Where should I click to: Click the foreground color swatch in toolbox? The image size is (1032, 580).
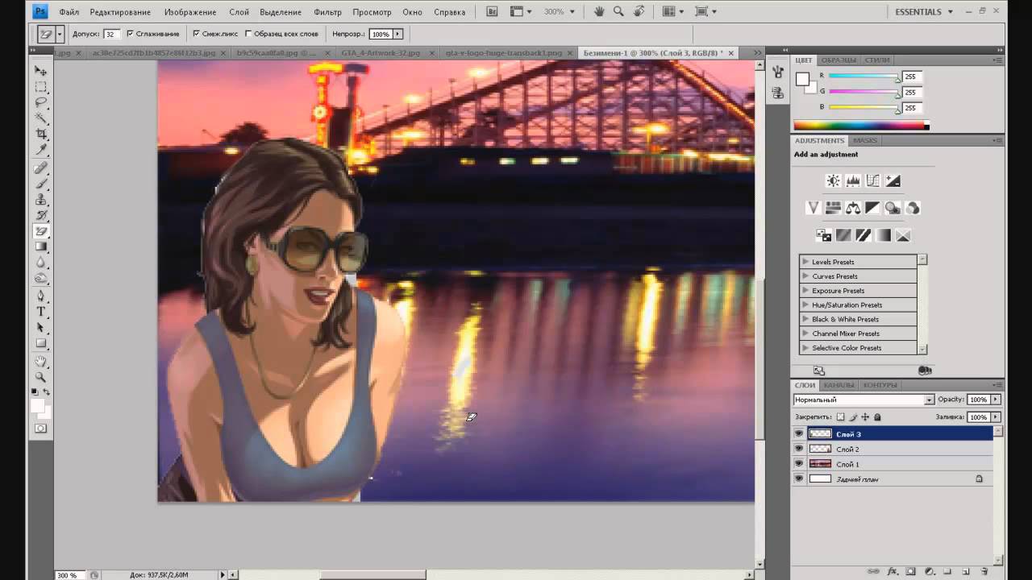[38, 406]
